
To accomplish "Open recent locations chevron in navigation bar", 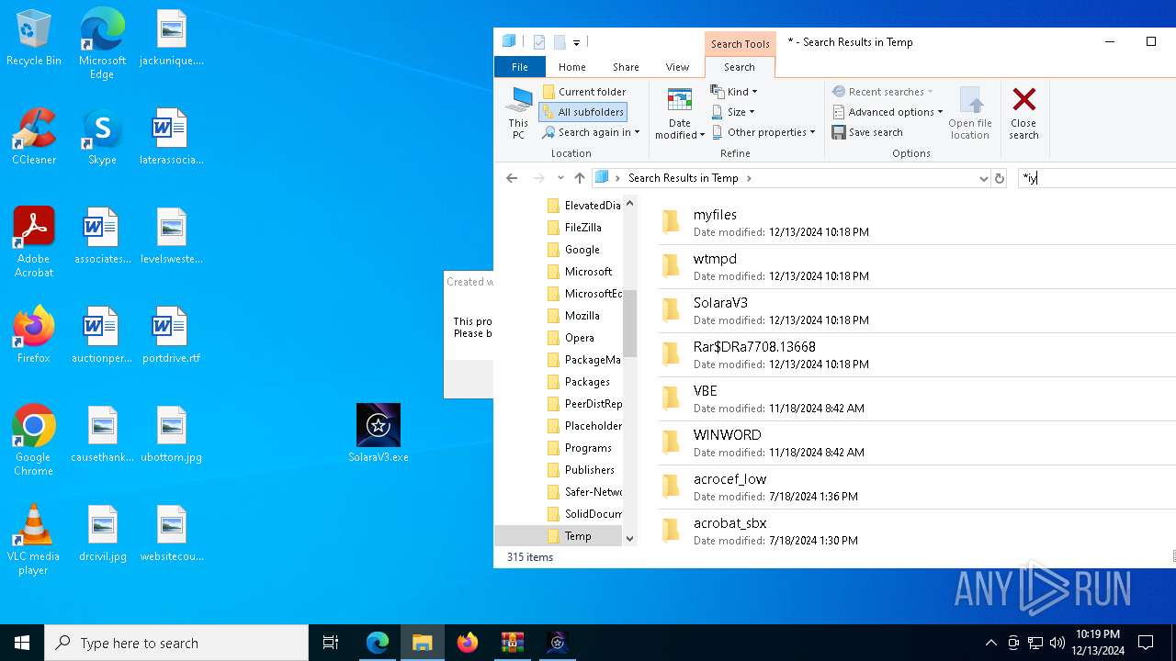I will pyautogui.click(x=560, y=178).
